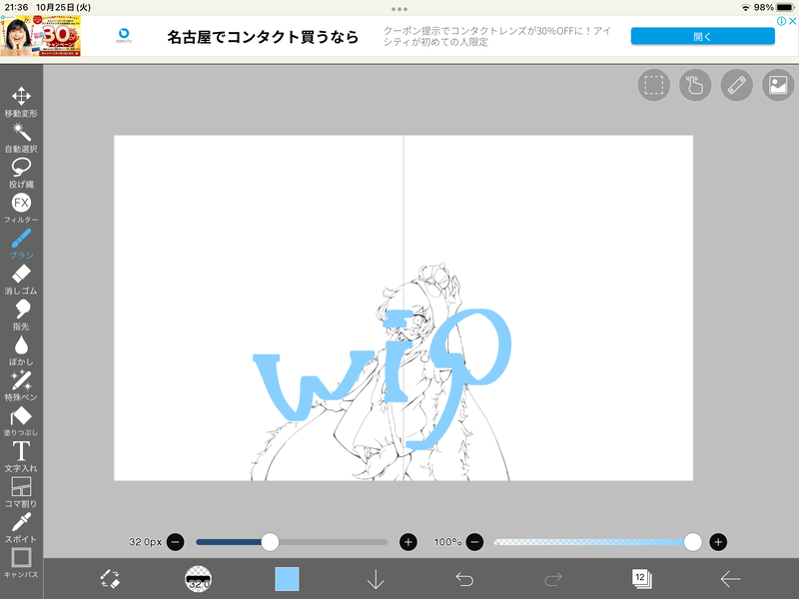The width and height of the screenshot is (799, 599).
Task: Tap the three-dot multitasking indicator
Action: pyautogui.click(x=399, y=9)
